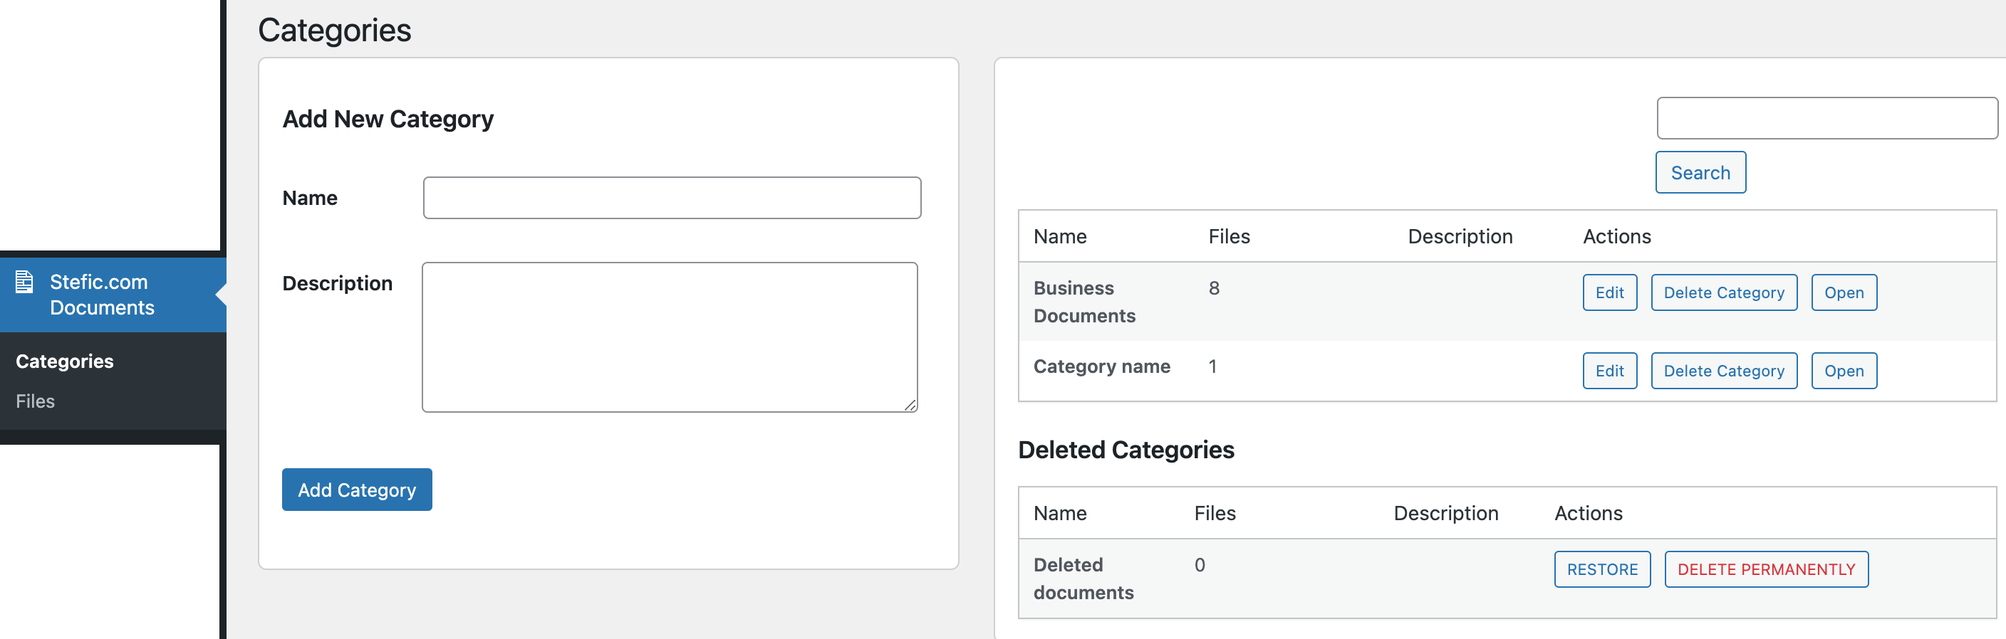
Task: Open the Files sidebar submenu item
Action: click(35, 401)
